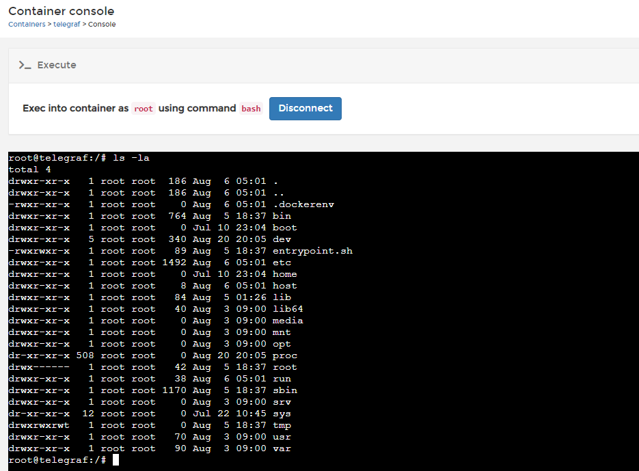Click the .dockerenv file name

tap(303, 204)
